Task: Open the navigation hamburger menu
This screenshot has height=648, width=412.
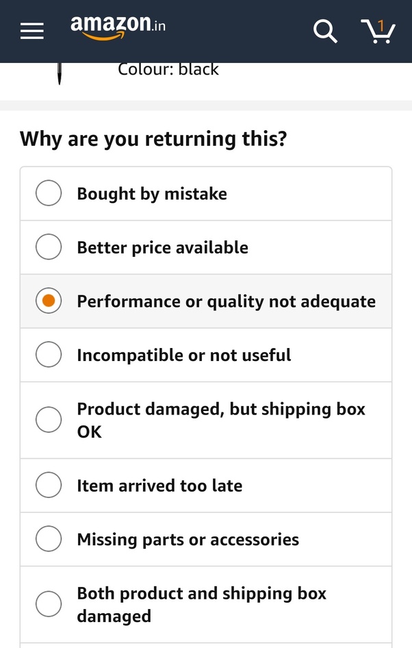Action: 31,31
